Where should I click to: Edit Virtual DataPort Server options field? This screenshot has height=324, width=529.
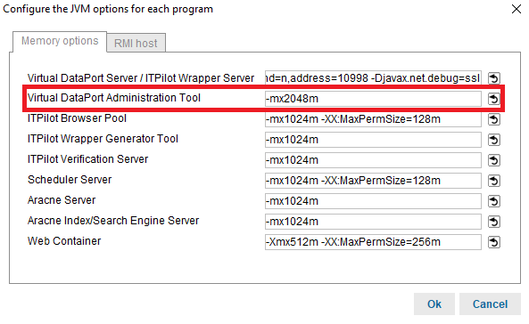click(373, 78)
